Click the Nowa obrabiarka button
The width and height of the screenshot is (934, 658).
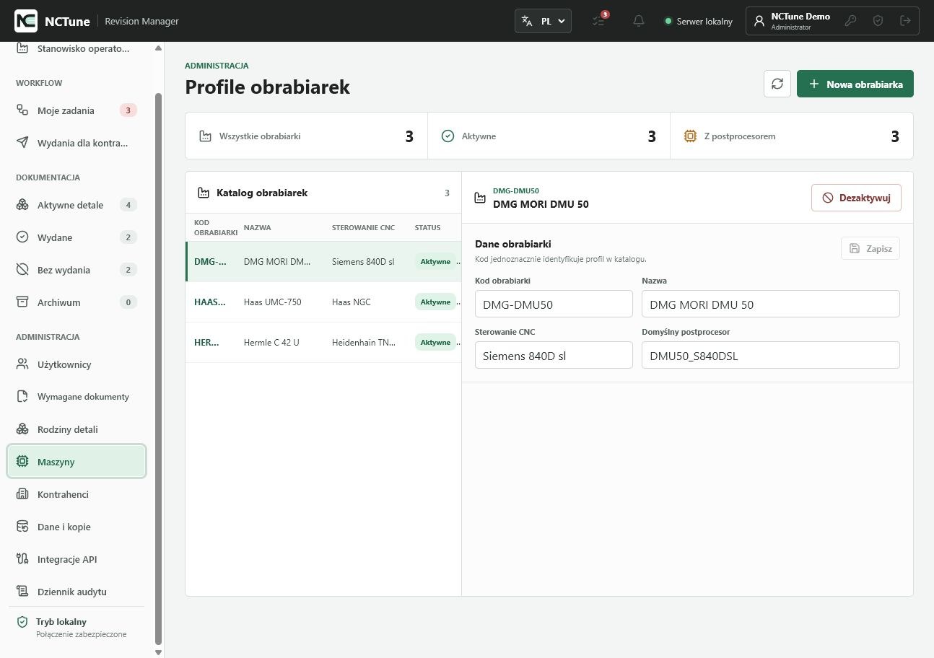(855, 84)
